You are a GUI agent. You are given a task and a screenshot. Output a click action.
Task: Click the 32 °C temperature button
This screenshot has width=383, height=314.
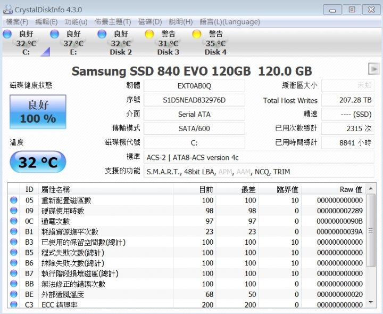(38, 162)
